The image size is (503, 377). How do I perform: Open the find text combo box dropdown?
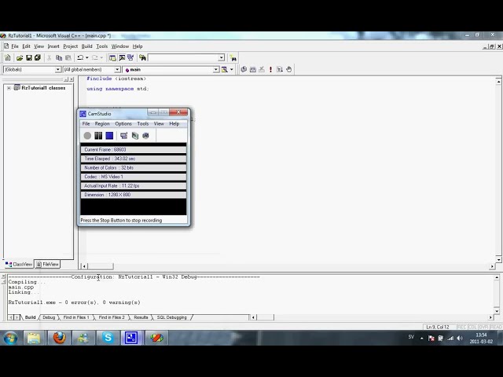pyautogui.click(x=221, y=57)
